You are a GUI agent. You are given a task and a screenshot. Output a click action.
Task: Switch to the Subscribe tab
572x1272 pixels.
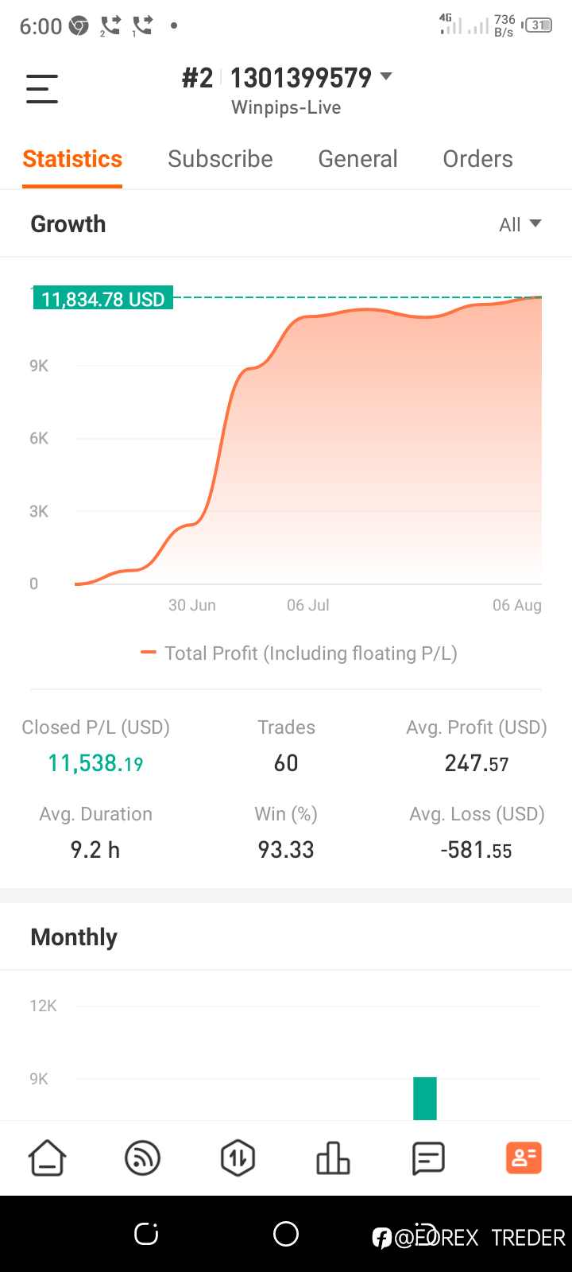coord(220,159)
